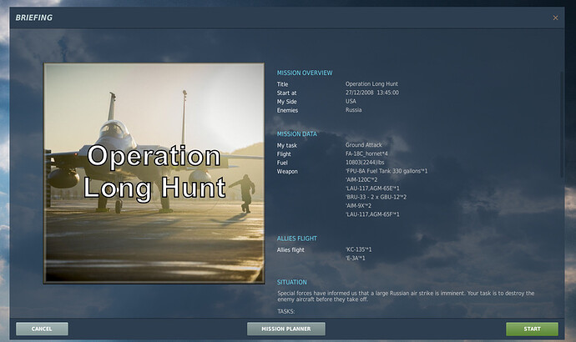The image size is (576, 342).
Task: Select the title value Operation Long Hunt
Action: [x=373, y=84]
